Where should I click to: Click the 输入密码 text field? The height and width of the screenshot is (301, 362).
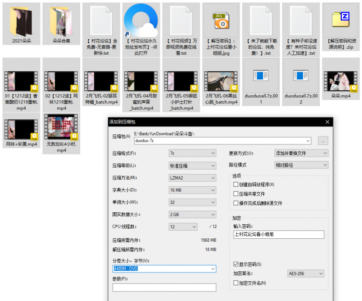(x=279, y=235)
